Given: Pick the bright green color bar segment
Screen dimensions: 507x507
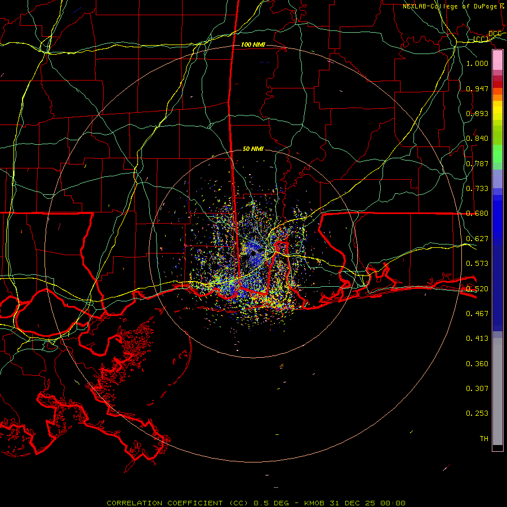Looking at the screenshot, I should (x=497, y=154).
